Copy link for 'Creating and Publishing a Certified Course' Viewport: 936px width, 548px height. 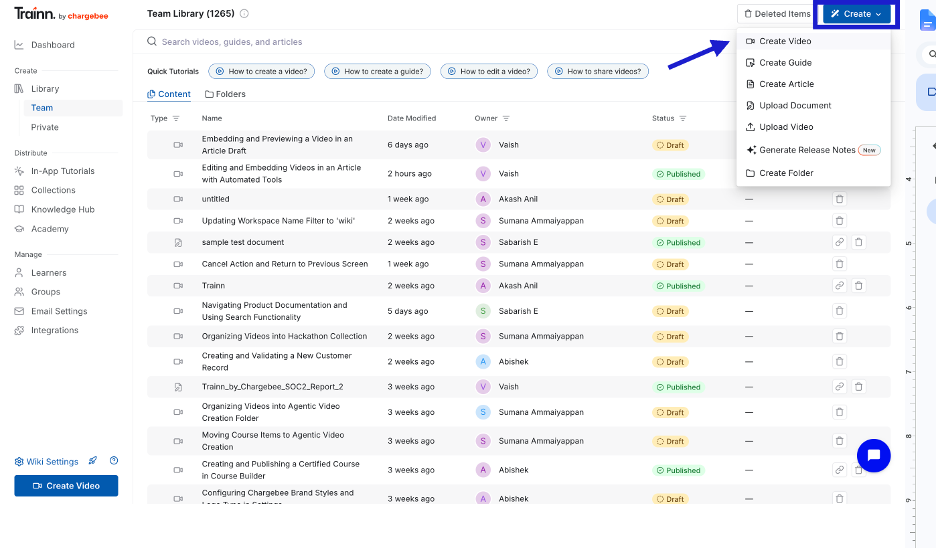pyautogui.click(x=840, y=470)
